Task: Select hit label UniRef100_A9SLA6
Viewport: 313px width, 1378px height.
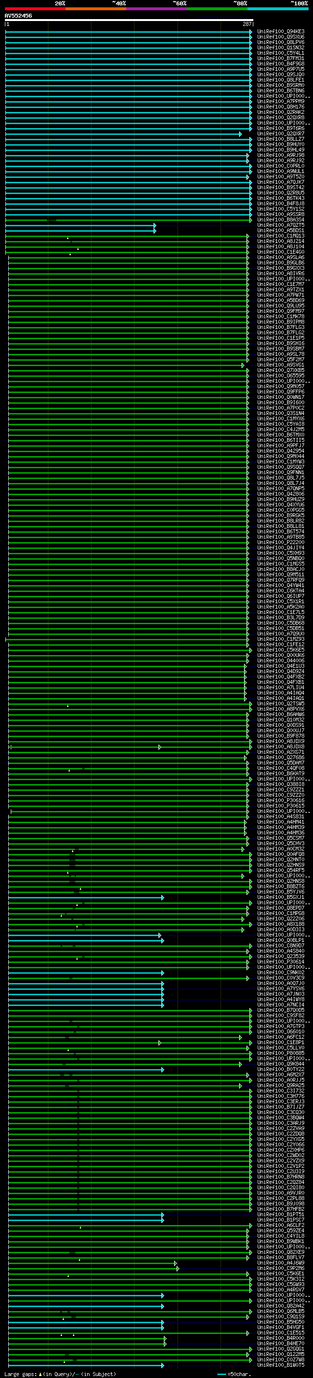Action: point(280,257)
